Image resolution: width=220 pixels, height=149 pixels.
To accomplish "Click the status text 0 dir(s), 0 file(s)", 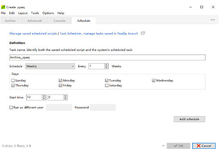I will pyautogui.click(x=16, y=146).
